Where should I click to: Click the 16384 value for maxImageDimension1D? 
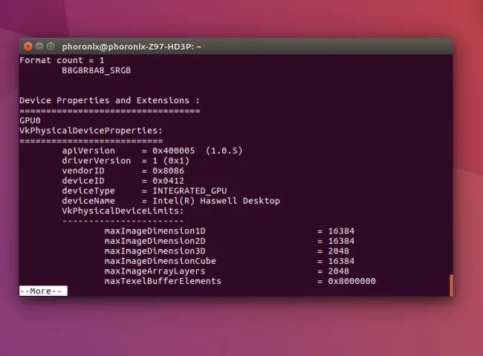[x=341, y=231]
